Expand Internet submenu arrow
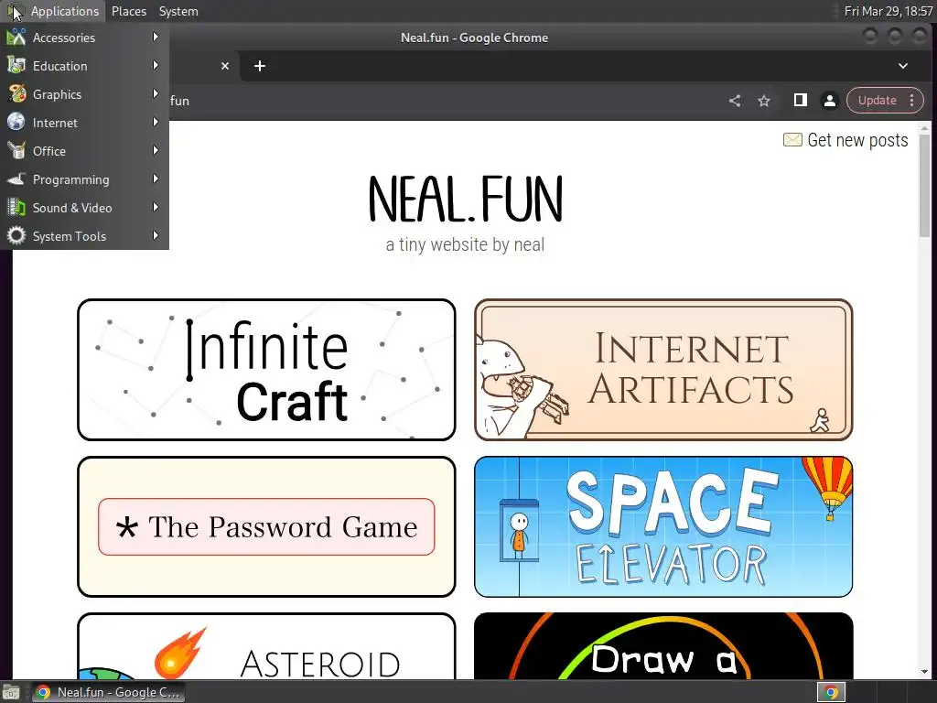The width and height of the screenshot is (937, 703). pyautogui.click(x=156, y=122)
